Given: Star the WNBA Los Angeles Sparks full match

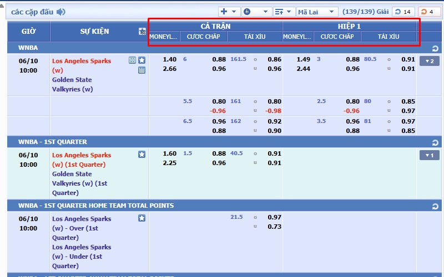Looking at the screenshot, I should (142, 60).
